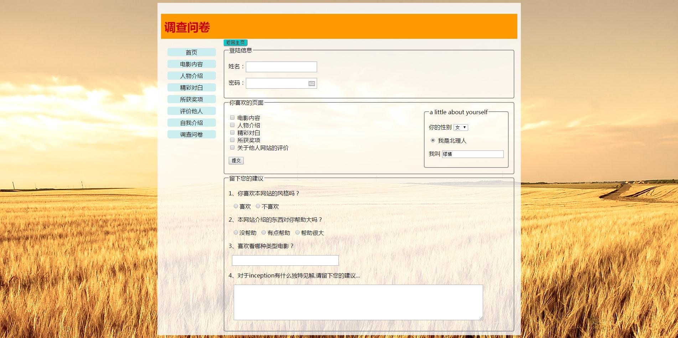Click the 返回主页 button

click(236, 43)
